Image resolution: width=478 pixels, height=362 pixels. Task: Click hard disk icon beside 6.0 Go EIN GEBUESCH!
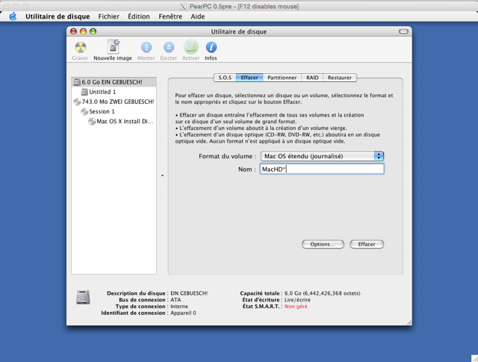pos(77,82)
